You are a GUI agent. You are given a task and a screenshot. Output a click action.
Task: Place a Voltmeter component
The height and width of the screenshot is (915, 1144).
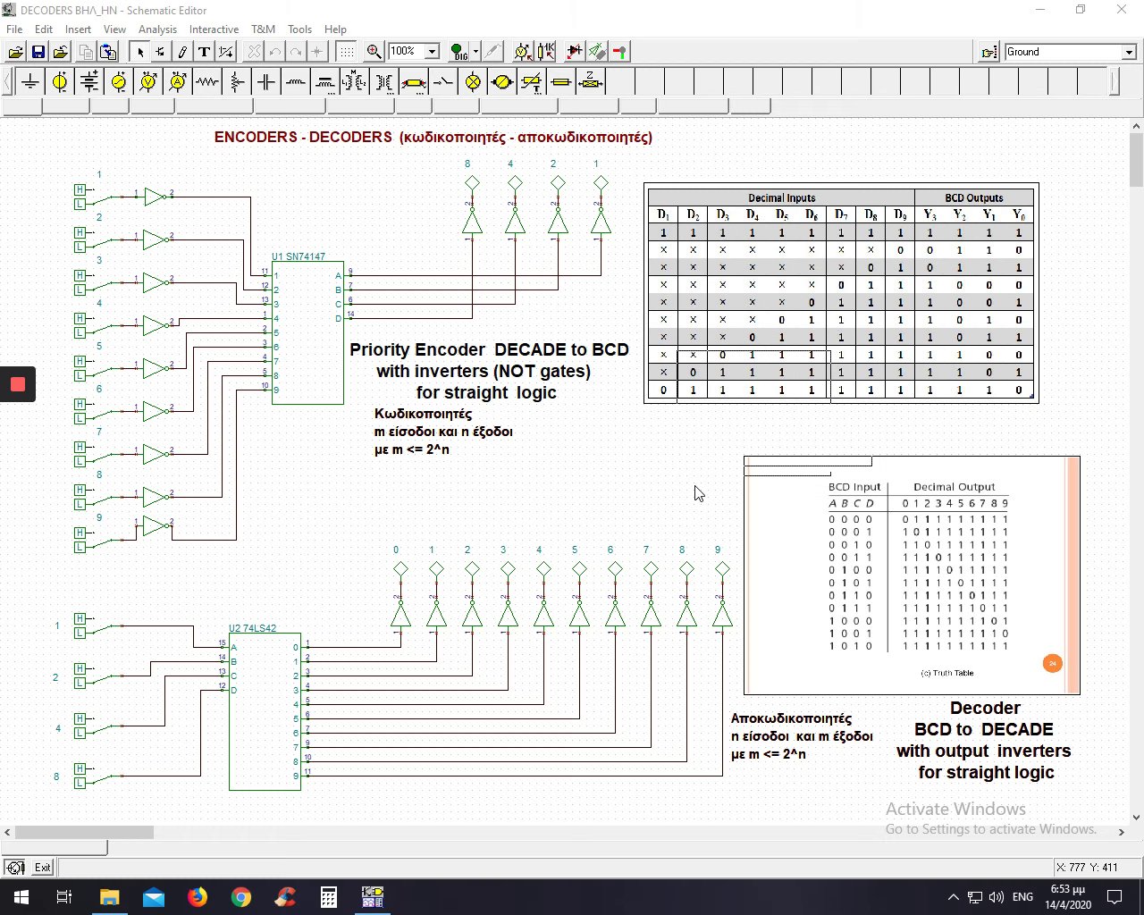point(148,82)
